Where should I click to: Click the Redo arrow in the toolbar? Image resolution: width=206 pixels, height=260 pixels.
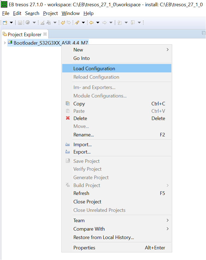(x=68, y=23)
